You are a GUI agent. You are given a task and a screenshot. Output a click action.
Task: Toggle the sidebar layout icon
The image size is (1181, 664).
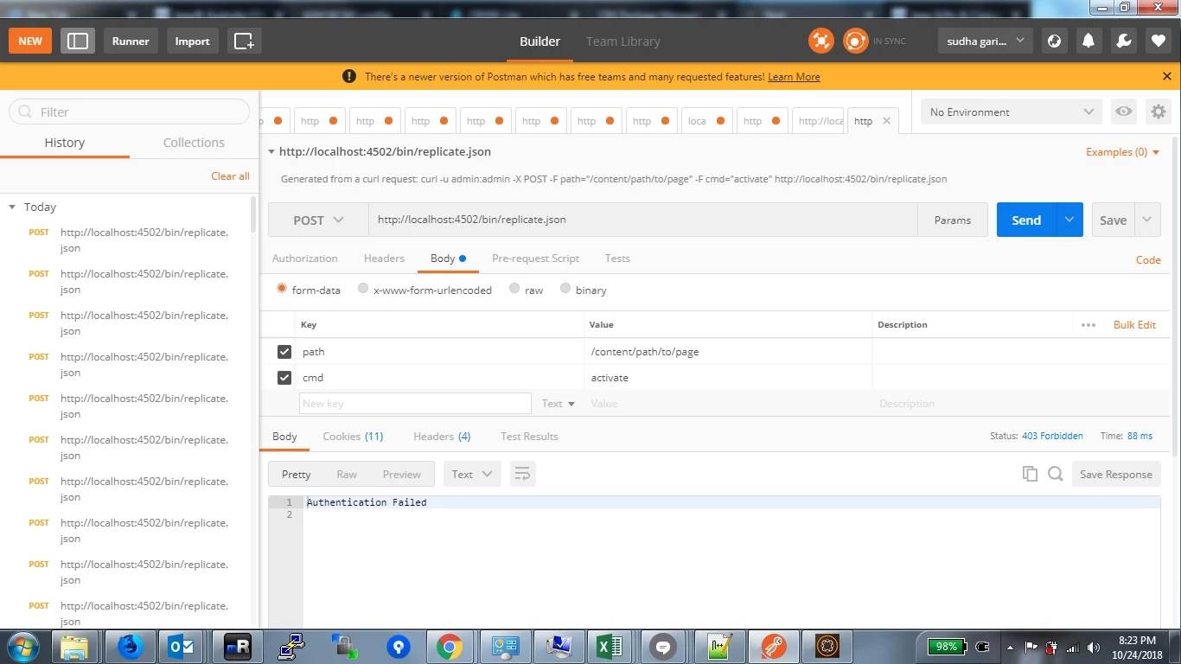[78, 41]
